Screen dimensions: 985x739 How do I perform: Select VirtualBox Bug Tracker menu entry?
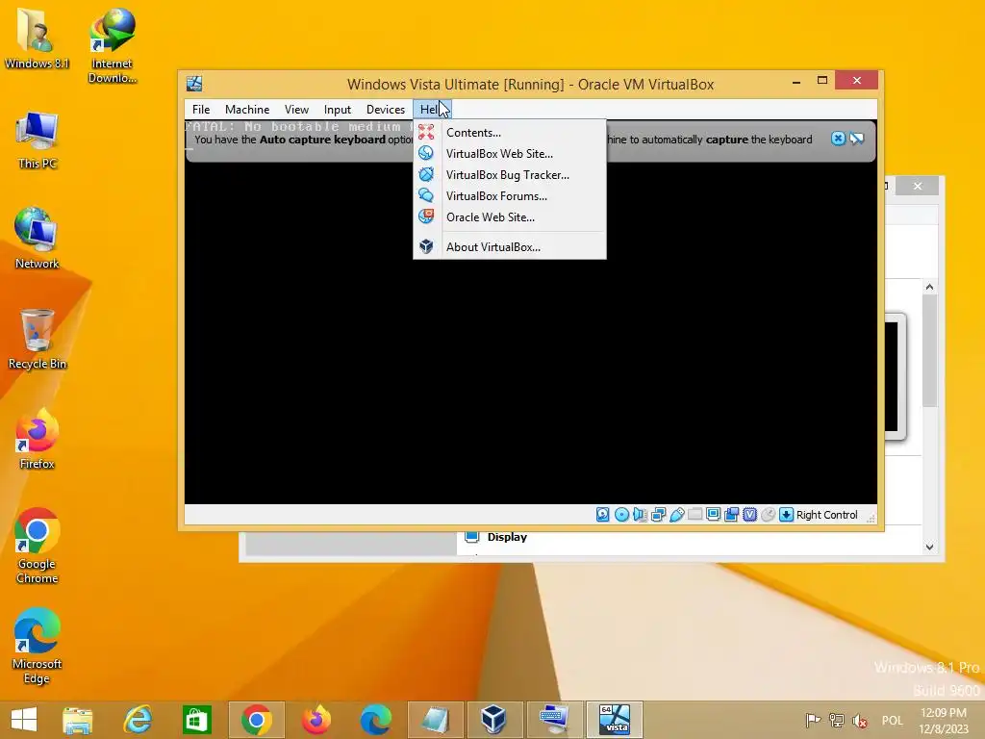tap(510, 175)
